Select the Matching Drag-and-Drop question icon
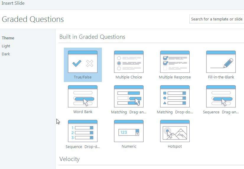 [129, 96]
